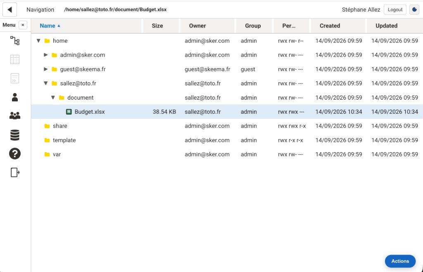Screen dimensions: 423x272
Task: Click the Stéphane Allez user name
Action: [361, 10]
